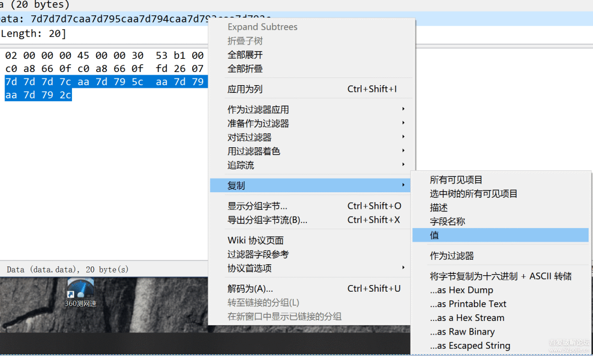Select 显示分组字节... menu entry

pyautogui.click(x=310, y=206)
